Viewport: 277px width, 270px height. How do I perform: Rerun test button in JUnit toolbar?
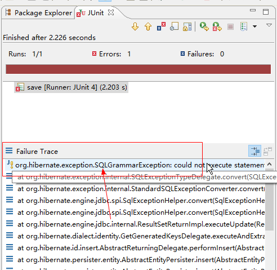tap(204, 26)
